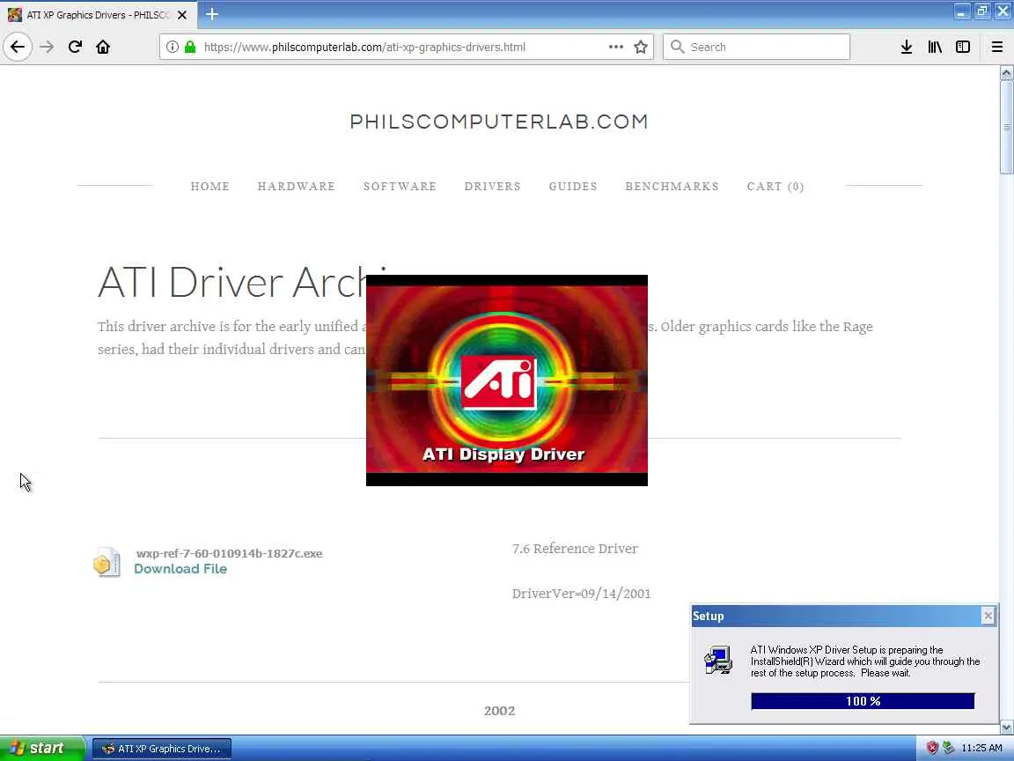Click the 7.6 Reference Driver text
This screenshot has width=1014, height=761.
click(575, 549)
